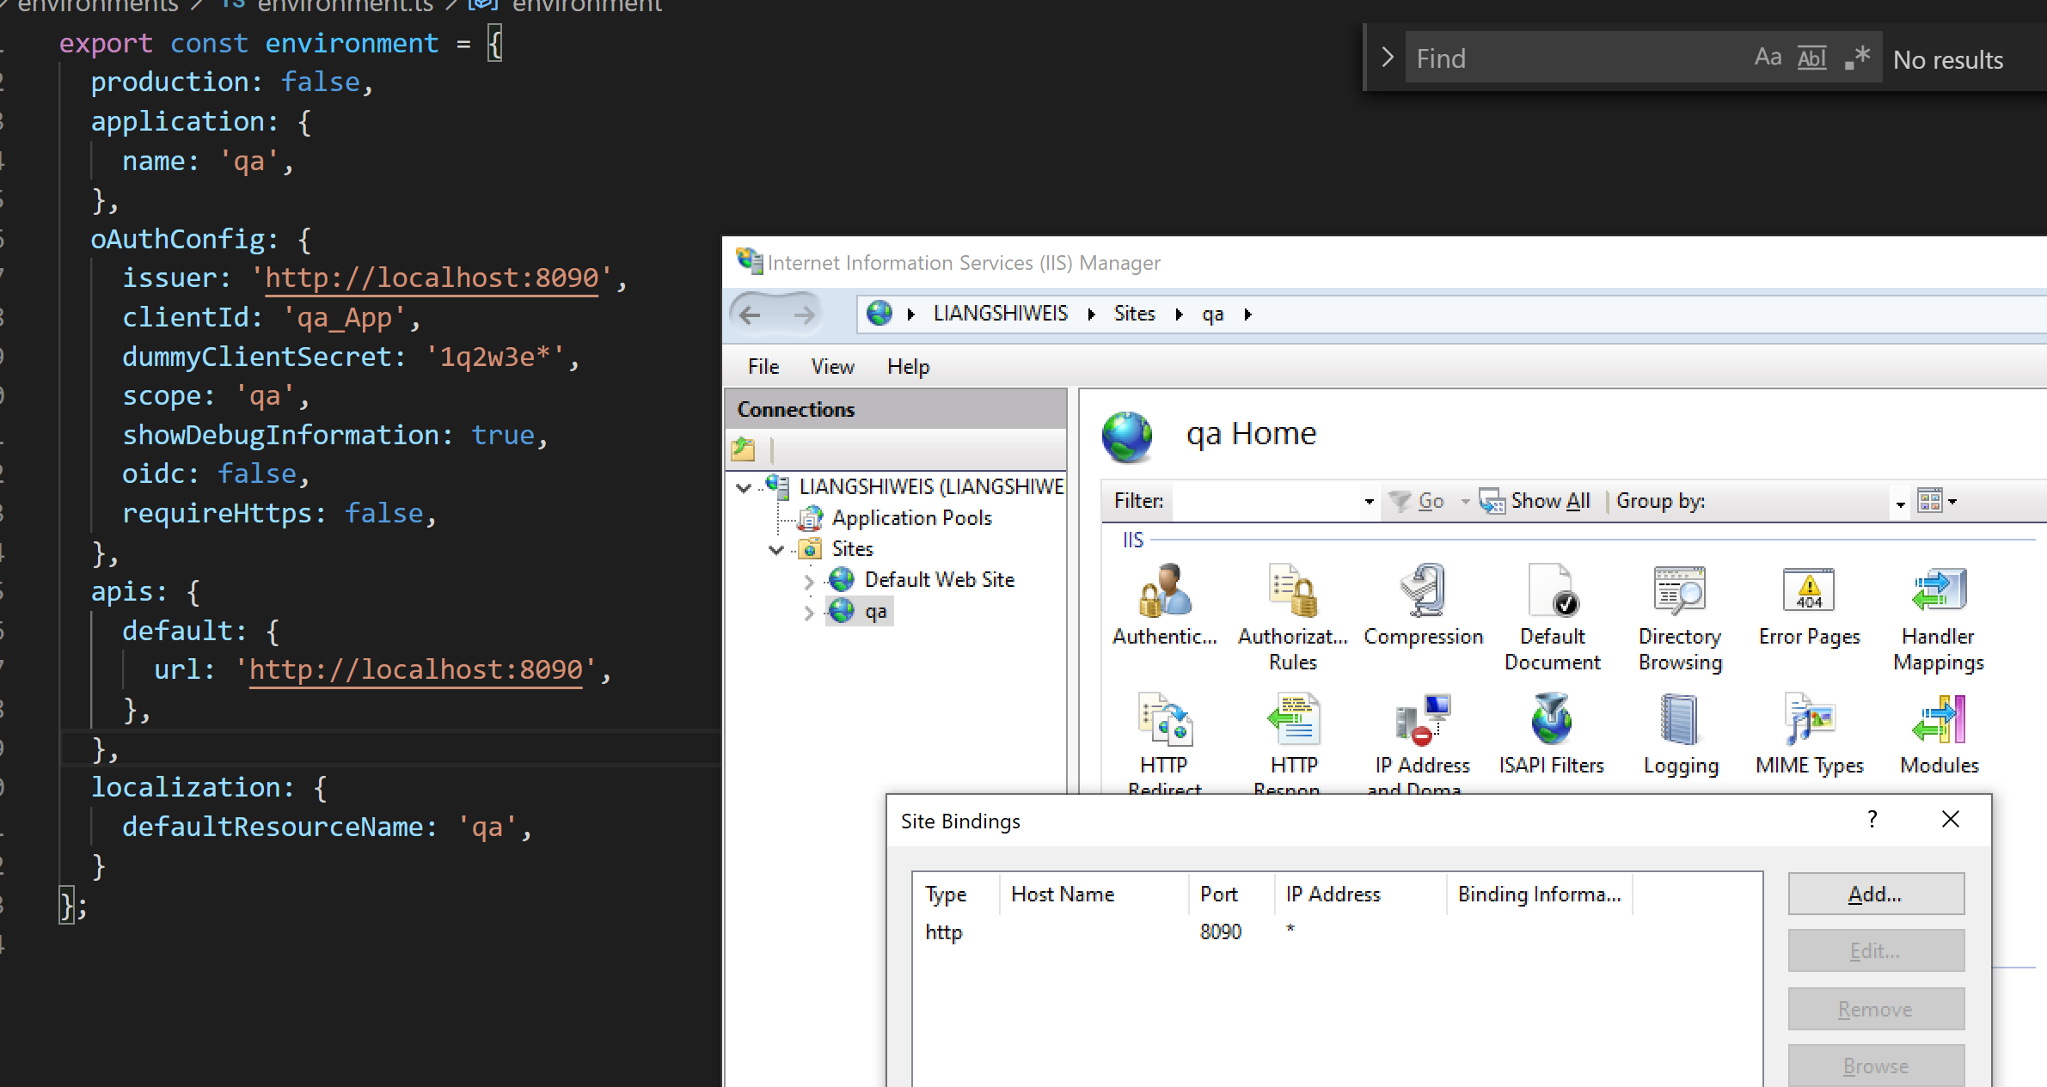
Task: Click the Add... button in Site Bindings
Action: pyautogui.click(x=1875, y=895)
